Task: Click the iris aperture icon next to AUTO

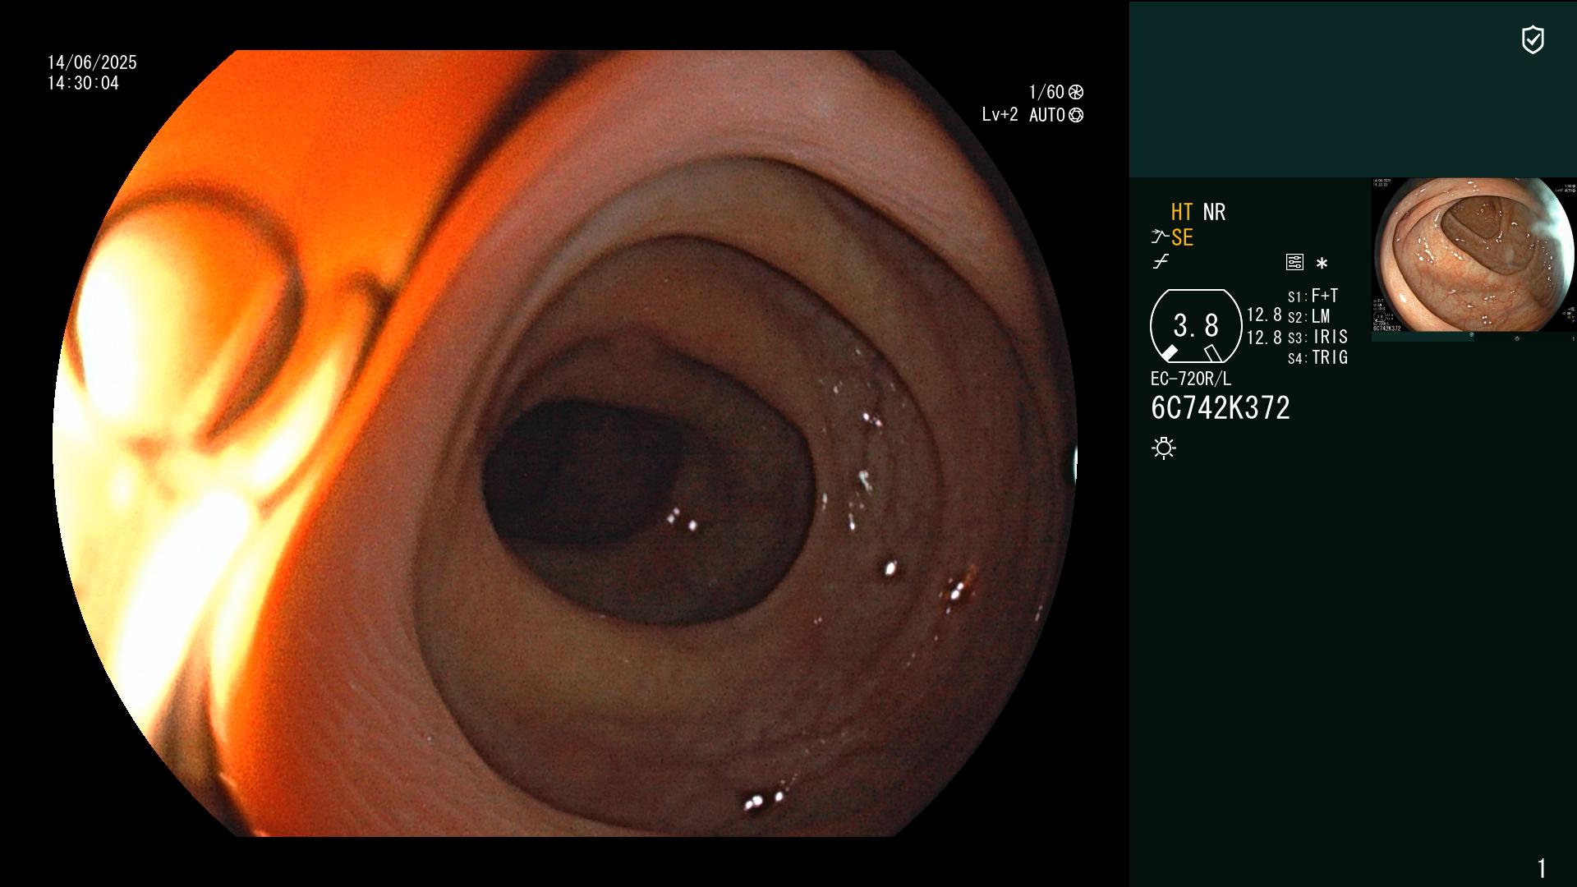Action: pos(1076,115)
